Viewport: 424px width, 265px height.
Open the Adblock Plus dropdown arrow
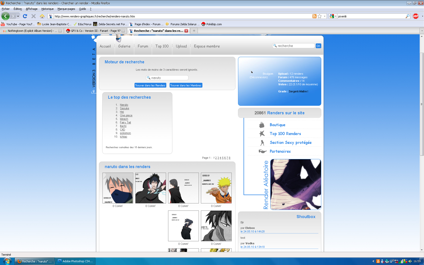point(422,16)
